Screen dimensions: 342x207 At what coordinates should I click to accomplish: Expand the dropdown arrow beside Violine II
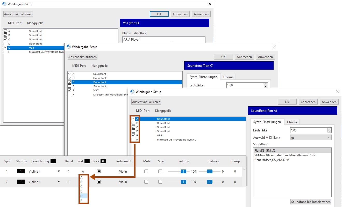click(59, 182)
